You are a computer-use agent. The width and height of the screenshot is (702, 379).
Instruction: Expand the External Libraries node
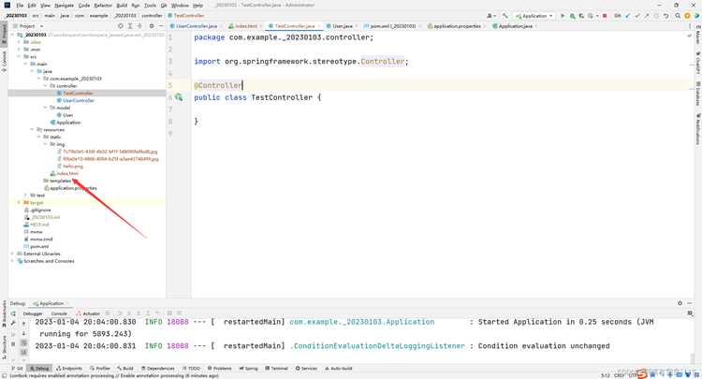[12, 254]
